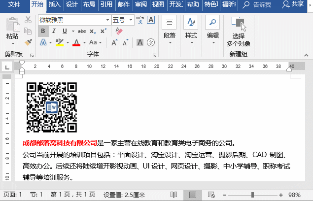Image resolution: width=313 pixels, height=201 pixels.
Task: Click the Paste clipboard icon
Action: [13, 24]
